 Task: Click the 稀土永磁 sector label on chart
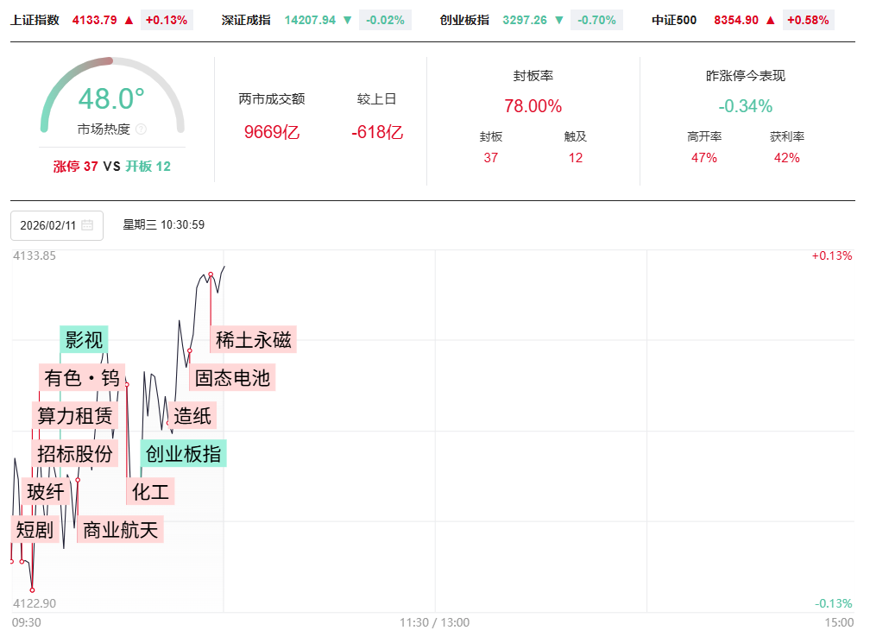tap(254, 339)
